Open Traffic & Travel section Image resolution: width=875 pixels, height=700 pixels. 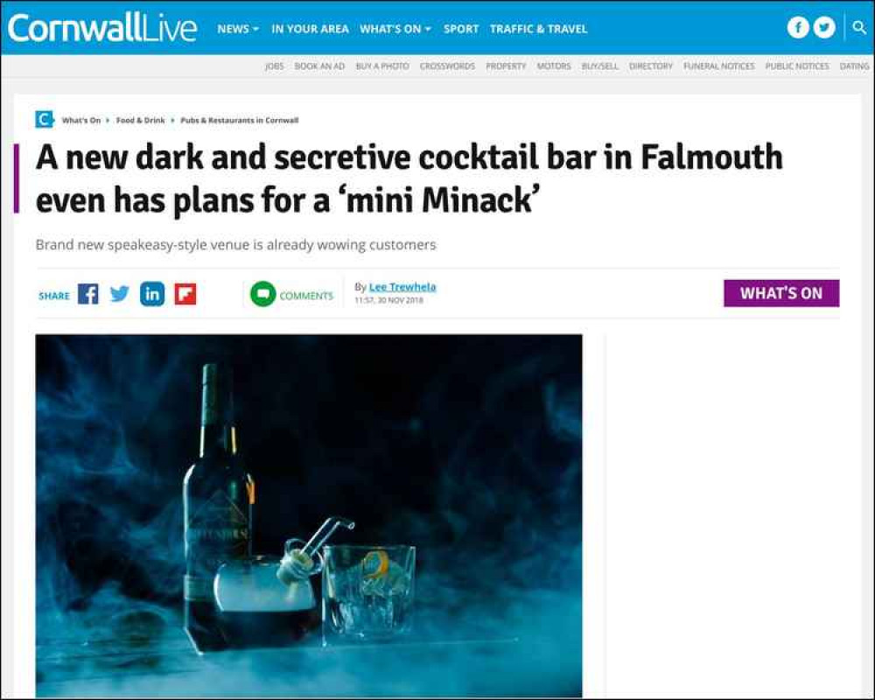pyautogui.click(x=538, y=29)
